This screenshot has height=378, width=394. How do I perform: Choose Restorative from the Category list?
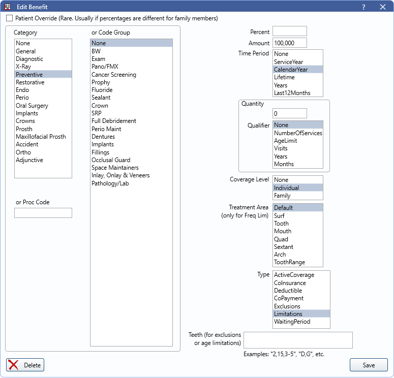pos(30,82)
